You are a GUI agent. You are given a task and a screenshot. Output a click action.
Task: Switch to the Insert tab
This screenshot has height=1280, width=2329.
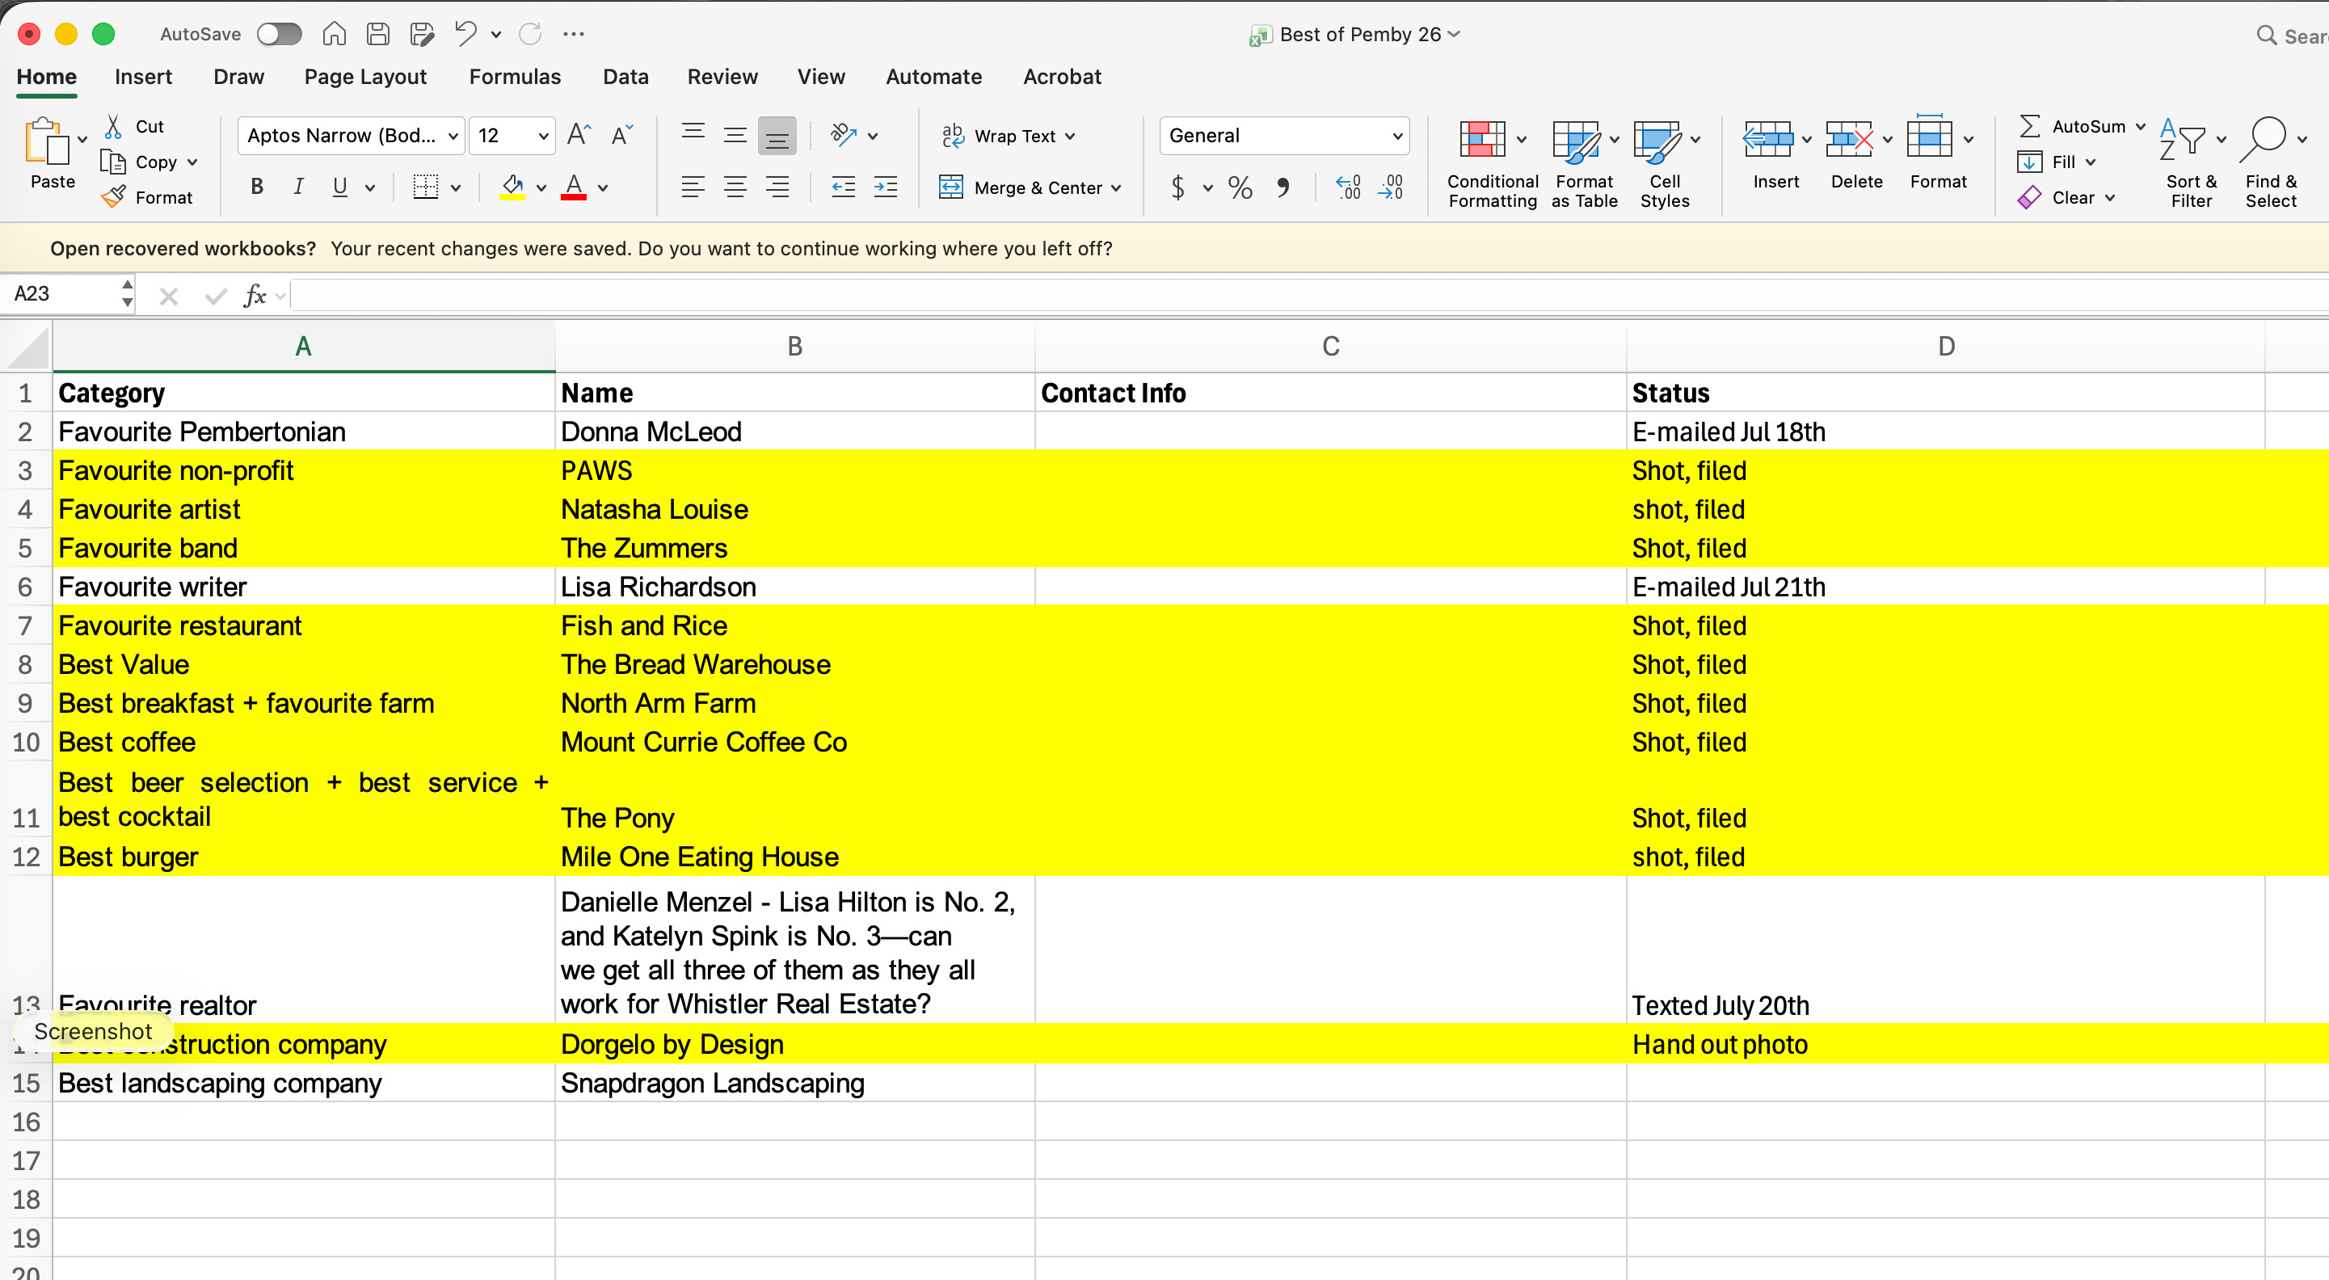click(144, 77)
